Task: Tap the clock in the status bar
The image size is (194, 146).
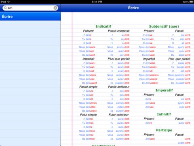Action: coord(97,2)
